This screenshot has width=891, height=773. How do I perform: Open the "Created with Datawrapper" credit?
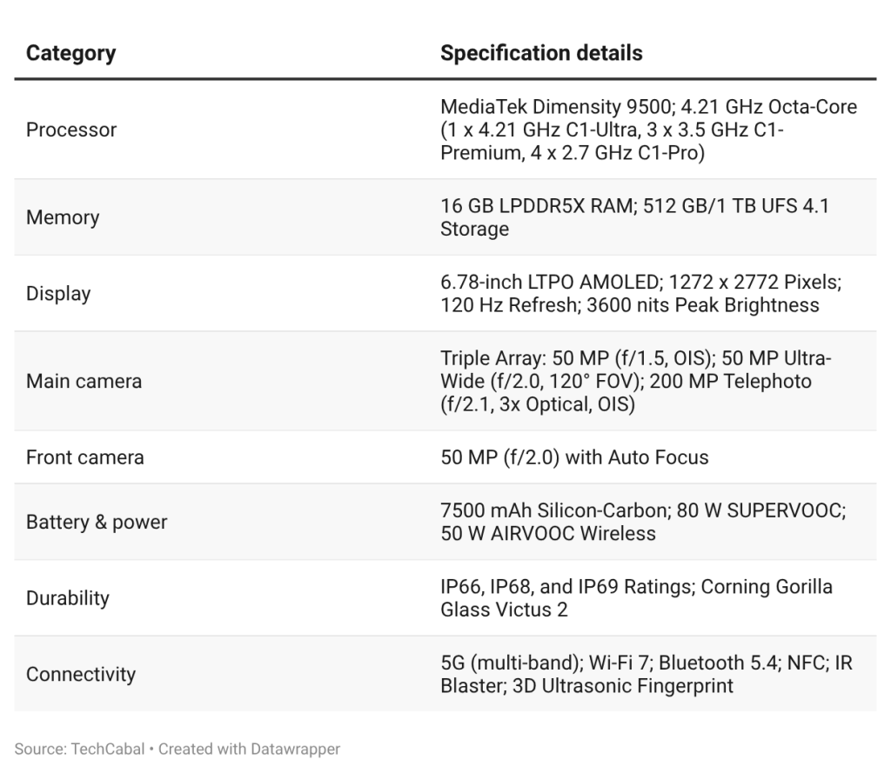pyautogui.click(x=249, y=748)
